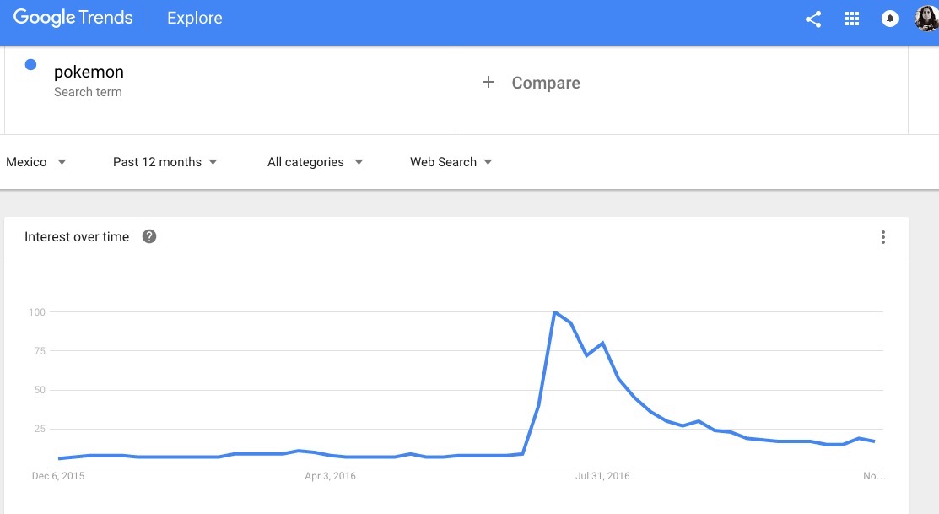Click the Google Trends logo
The width and height of the screenshot is (939, 514).
point(73,18)
